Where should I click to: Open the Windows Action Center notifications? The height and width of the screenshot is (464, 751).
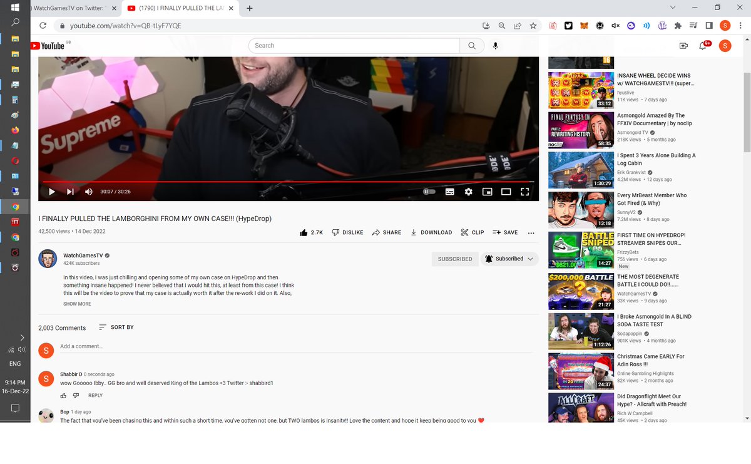pos(15,408)
